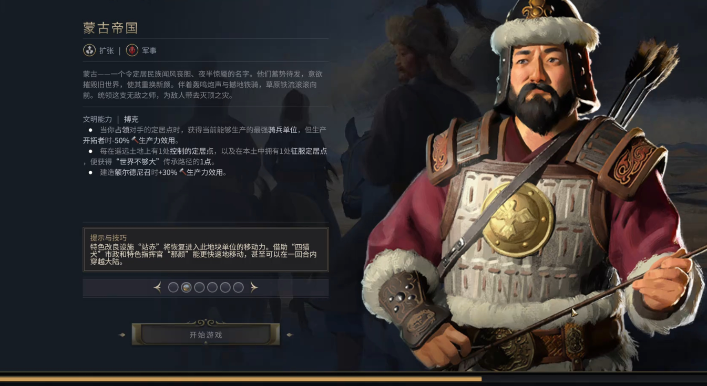Click the 文明能力 | 搏克 ability heading
This screenshot has height=386, width=707.
click(110, 119)
